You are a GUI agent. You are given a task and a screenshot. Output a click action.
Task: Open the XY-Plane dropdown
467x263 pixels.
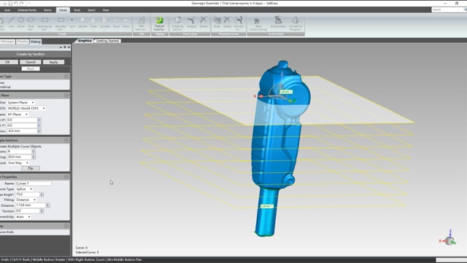[x=18, y=114]
